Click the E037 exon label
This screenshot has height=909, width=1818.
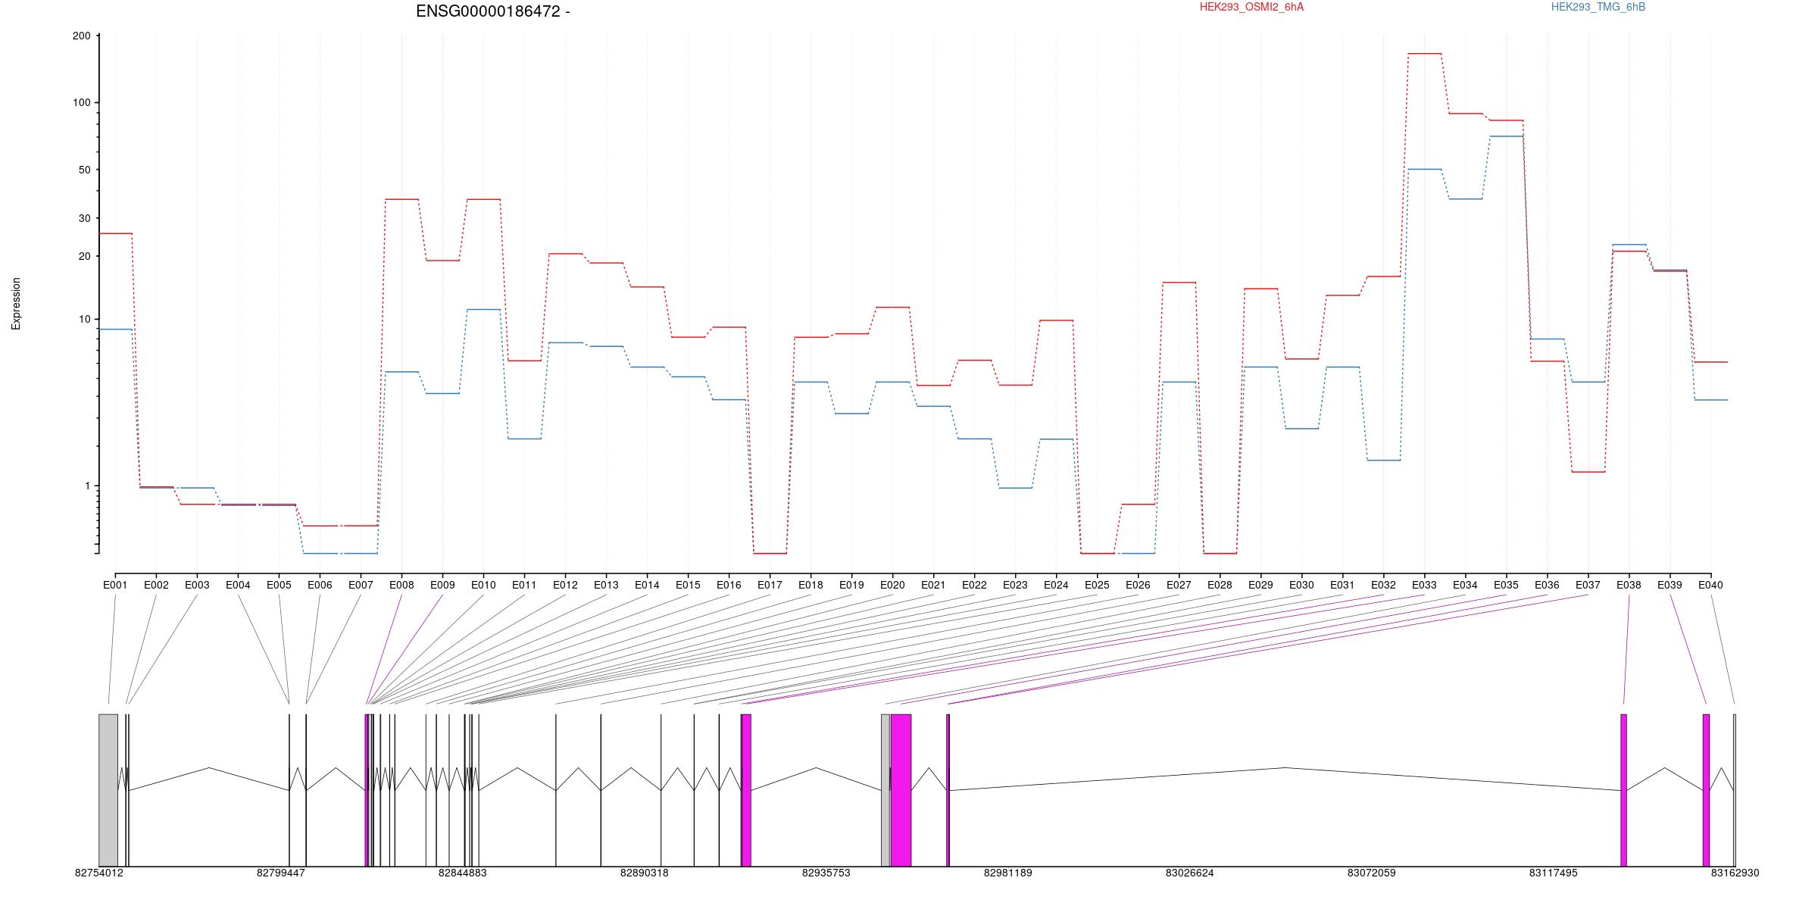tap(1588, 585)
